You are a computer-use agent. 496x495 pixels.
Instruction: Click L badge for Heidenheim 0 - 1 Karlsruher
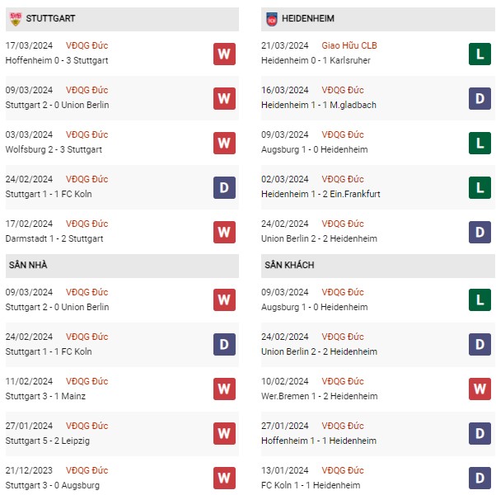480,54
